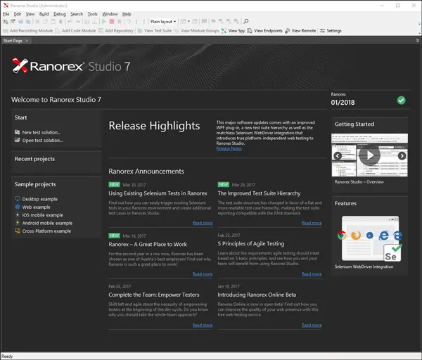Read more about Using Existing Selenium Tests

203,223
